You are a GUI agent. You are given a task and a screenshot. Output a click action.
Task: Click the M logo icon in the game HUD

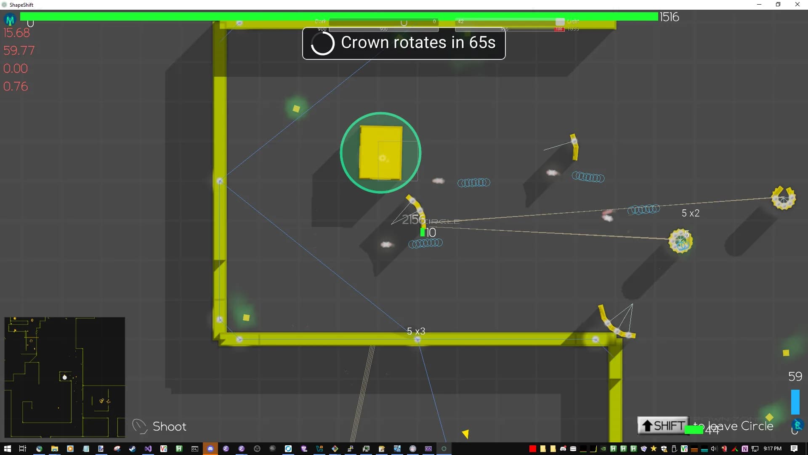[10, 19]
